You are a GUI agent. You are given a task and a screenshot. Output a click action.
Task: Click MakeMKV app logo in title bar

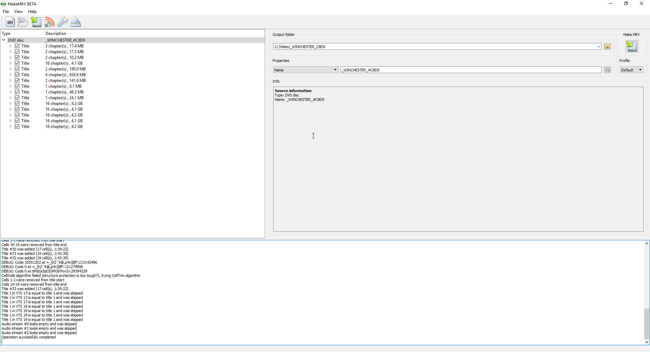tap(3, 4)
